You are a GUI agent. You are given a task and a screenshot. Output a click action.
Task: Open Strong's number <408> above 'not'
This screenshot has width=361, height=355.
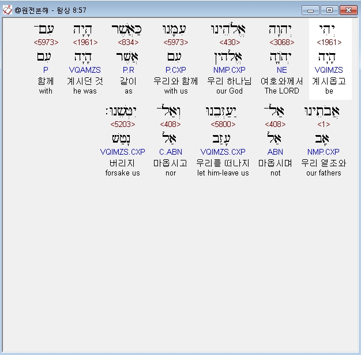[275, 125]
